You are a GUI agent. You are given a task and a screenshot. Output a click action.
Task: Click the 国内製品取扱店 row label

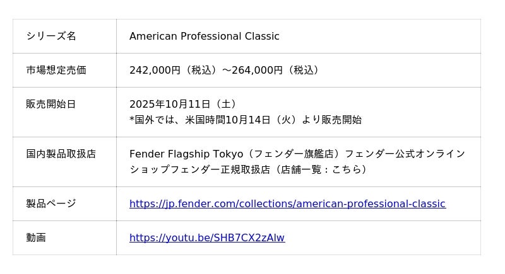click(61, 154)
